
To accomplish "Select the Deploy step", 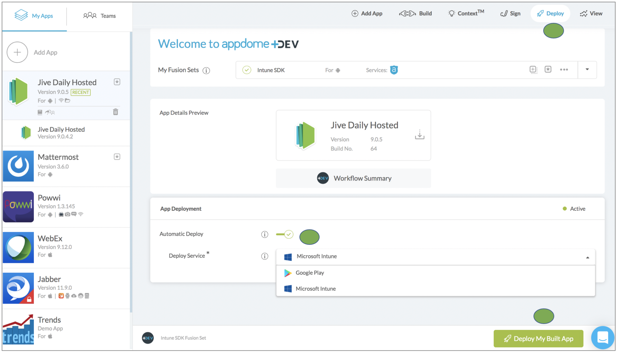I will click(550, 13).
